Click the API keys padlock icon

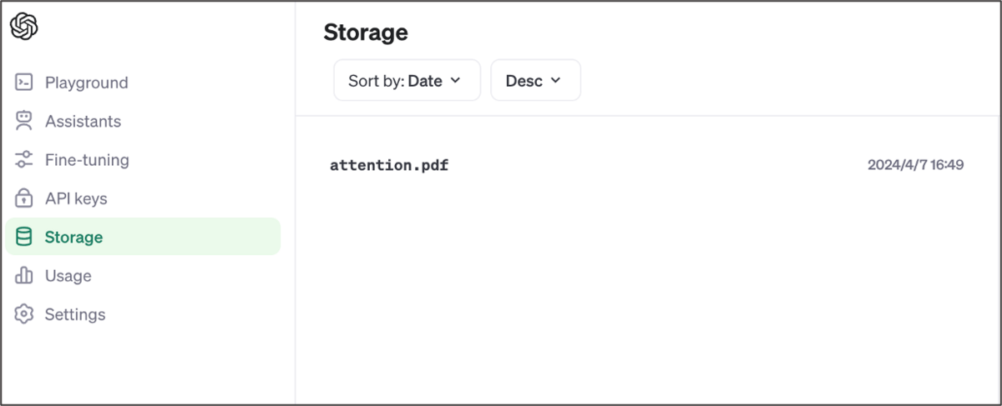point(24,198)
